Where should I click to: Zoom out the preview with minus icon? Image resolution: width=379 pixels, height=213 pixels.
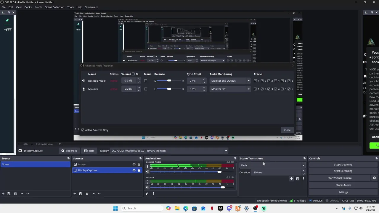pos(19,144)
